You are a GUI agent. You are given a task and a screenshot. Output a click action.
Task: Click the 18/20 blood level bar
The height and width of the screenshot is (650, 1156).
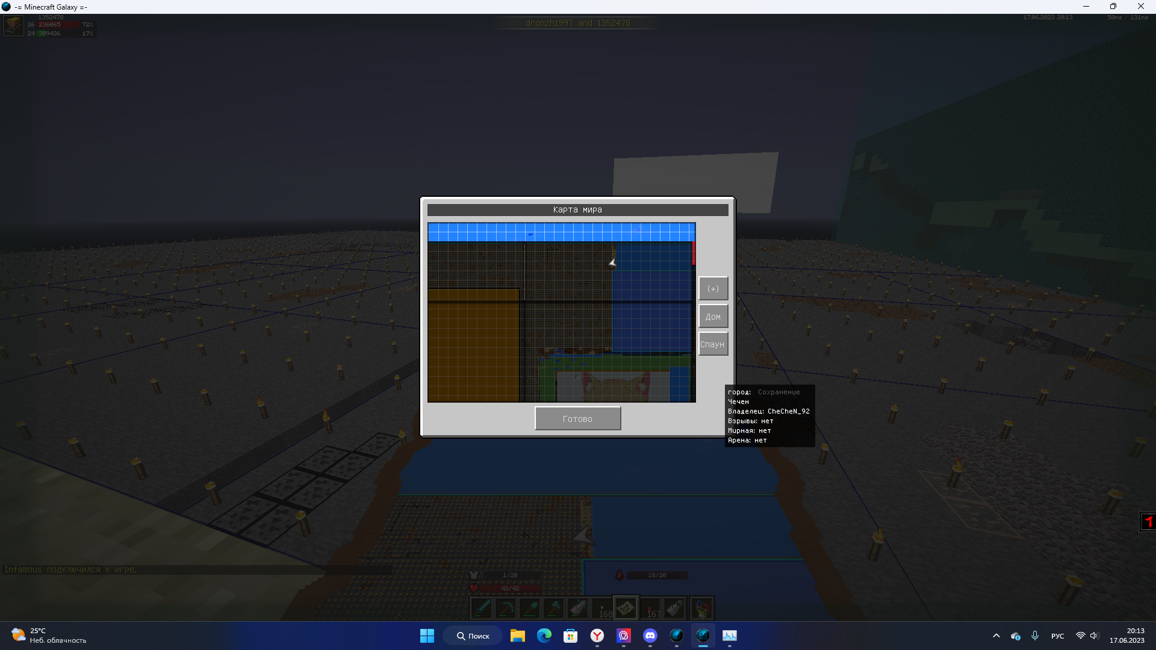click(657, 575)
